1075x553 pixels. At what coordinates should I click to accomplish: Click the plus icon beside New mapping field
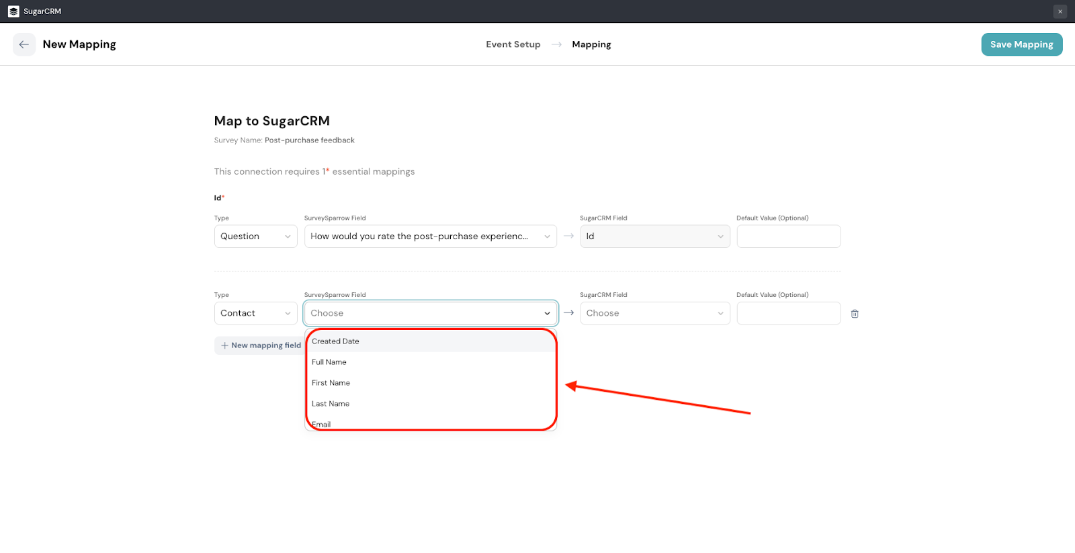click(225, 345)
